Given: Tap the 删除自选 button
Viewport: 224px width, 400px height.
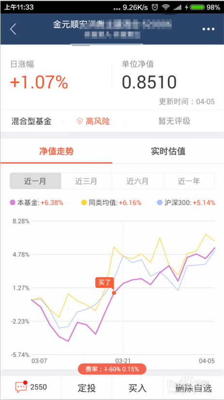Looking at the screenshot, I should pos(194,388).
